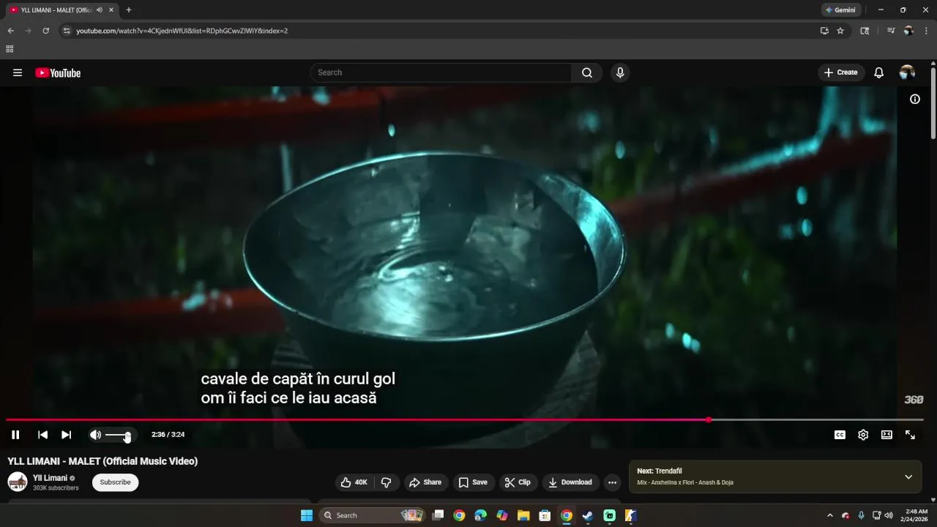This screenshot has width=937, height=527.
Task: Install app icon in address bar
Action: pos(824,31)
